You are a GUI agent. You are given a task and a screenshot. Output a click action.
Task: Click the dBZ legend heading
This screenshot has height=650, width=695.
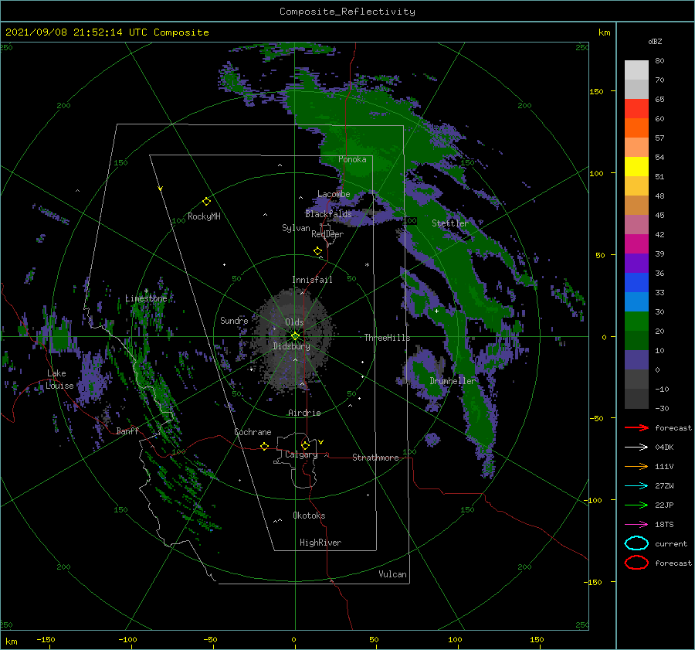coord(655,41)
